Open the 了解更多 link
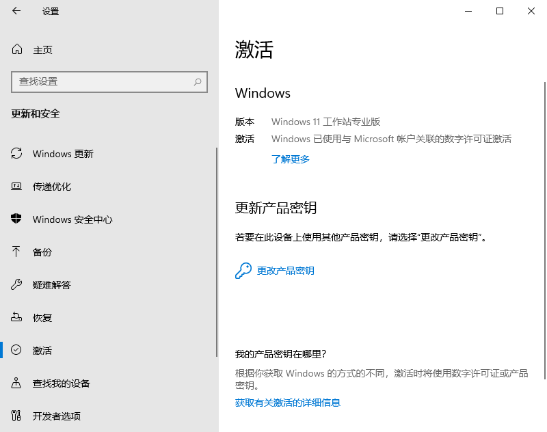Image resolution: width=547 pixels, height=432 pixels. (290, 159)
